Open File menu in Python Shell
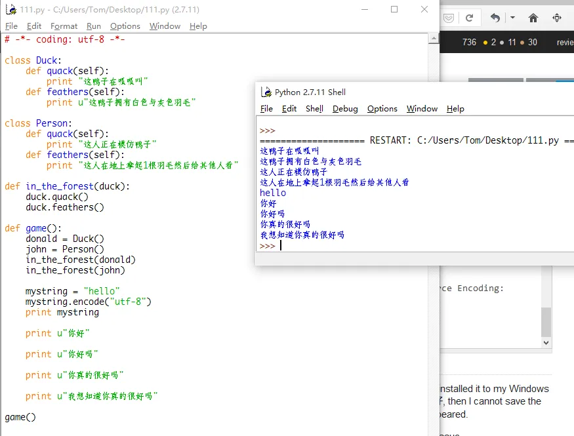Screen dimensions: 574x436 click(266, 109)
